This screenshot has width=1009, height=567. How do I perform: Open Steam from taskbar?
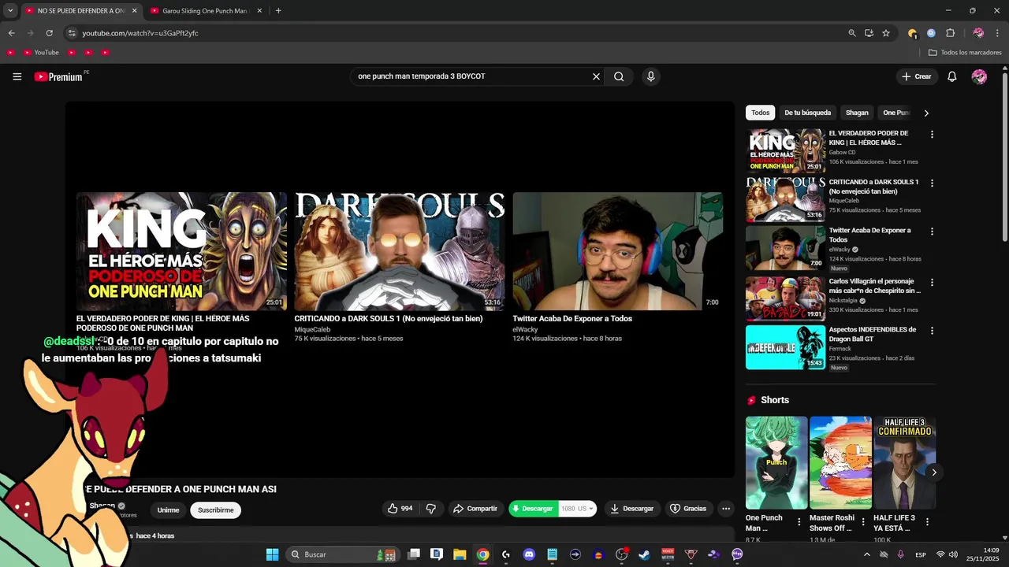[x=644, y=554]
